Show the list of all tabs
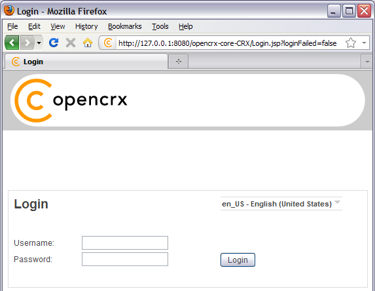 coord(367,62)
